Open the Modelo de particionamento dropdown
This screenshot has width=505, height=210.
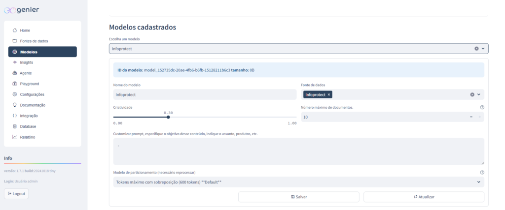(479, 182)
